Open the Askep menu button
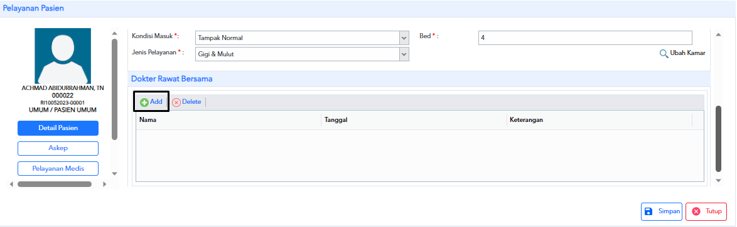The image size is (737, 227). coord(58,148)
